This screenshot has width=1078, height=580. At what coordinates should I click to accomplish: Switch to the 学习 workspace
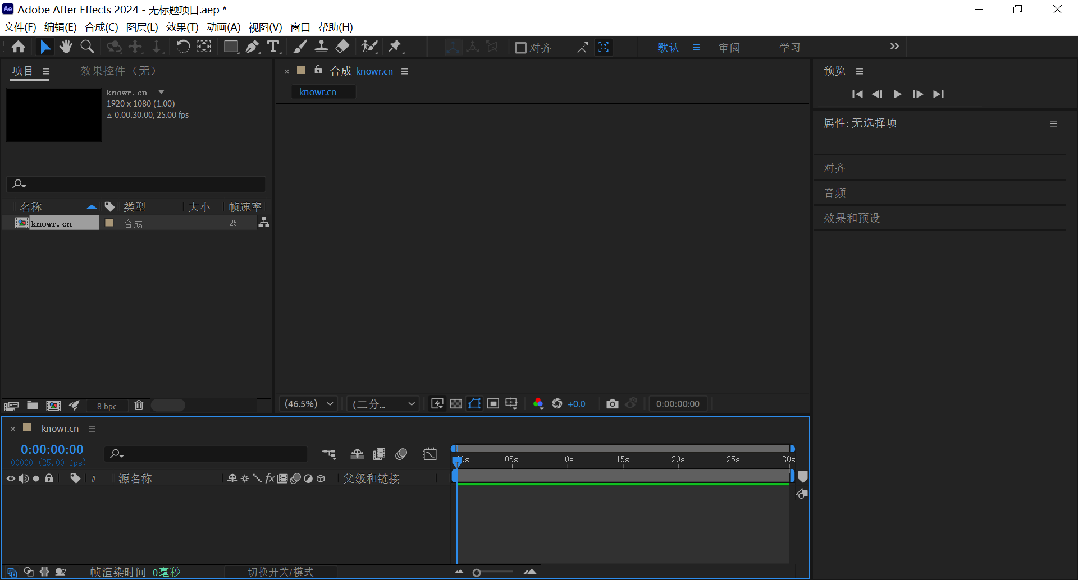(x=789, y=48)
